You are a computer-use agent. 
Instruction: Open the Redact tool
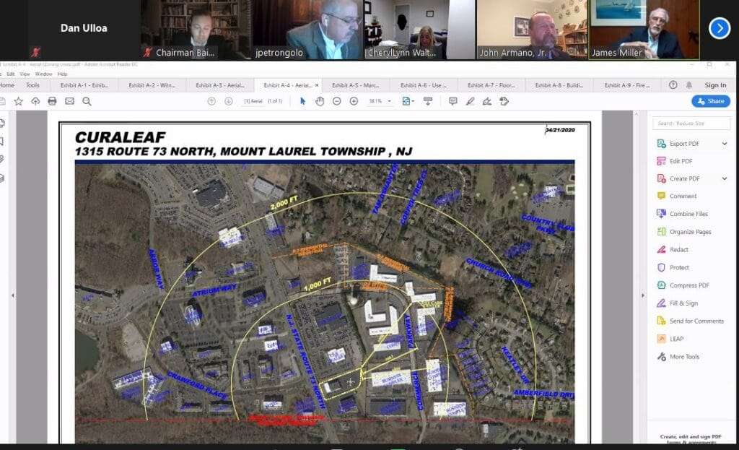click(678, 250)
